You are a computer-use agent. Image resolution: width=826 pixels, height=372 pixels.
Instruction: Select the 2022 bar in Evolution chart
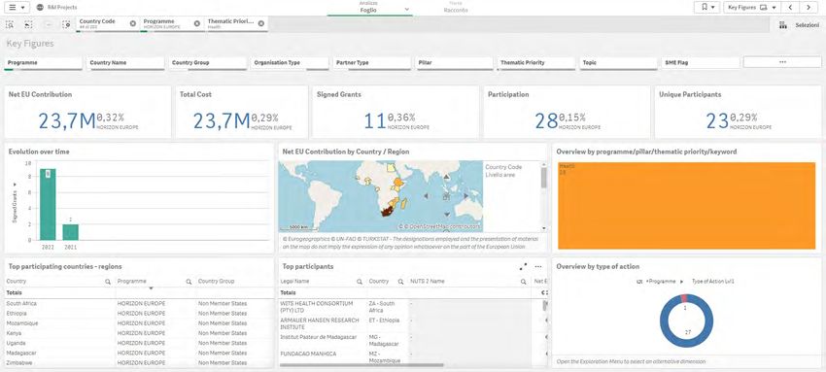click(x=48, y=204)
